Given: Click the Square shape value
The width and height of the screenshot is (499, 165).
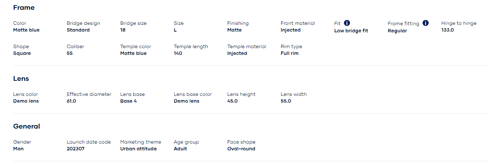Looking at the screenshot, I should click(22, 53).
